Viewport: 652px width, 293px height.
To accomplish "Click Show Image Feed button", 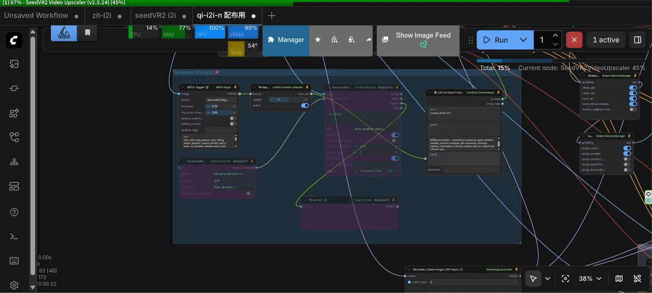I will (x=418, y=40).
